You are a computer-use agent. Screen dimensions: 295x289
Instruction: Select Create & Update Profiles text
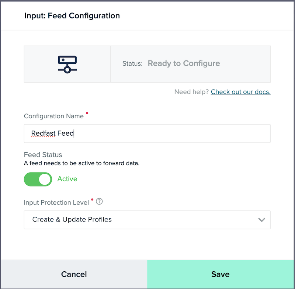(x=72, y=219)
